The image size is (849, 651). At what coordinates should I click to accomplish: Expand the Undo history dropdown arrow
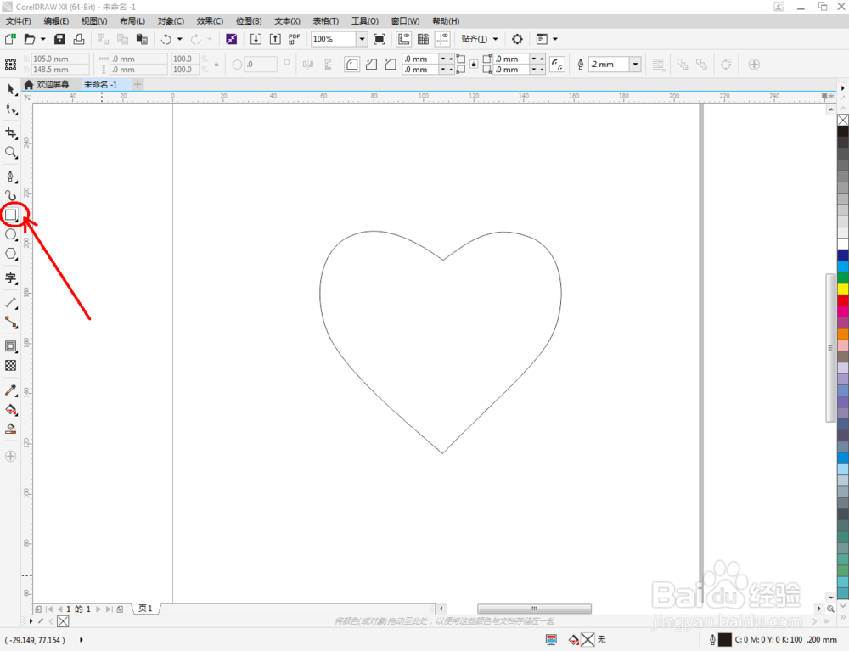click(x=180, y=39)
